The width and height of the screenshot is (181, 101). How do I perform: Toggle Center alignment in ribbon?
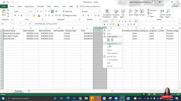(49, 15)
